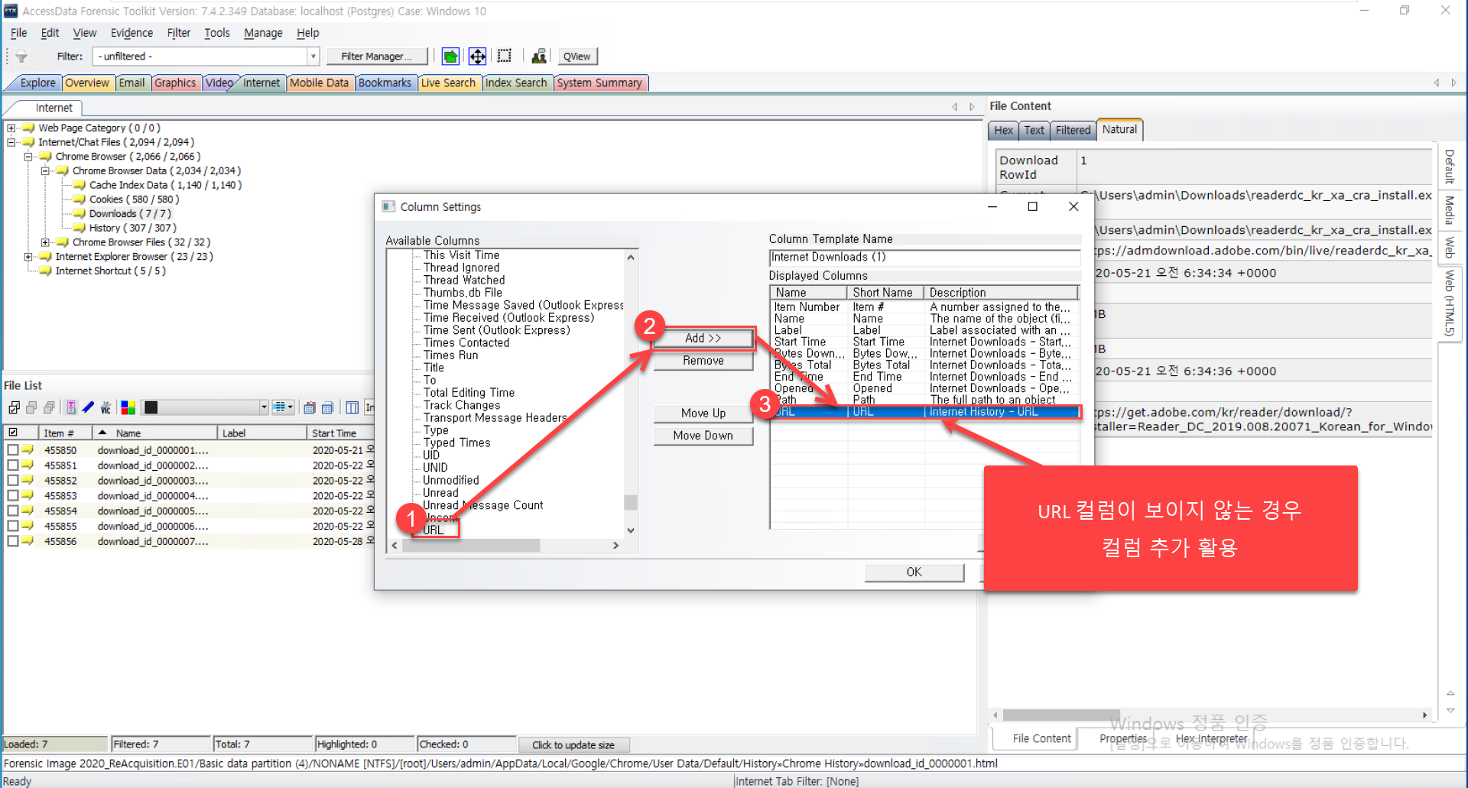This screenshot has width=1468, height=788.
Task: Click the VIC icon in the File List toolbar
Action: (106, 407)
